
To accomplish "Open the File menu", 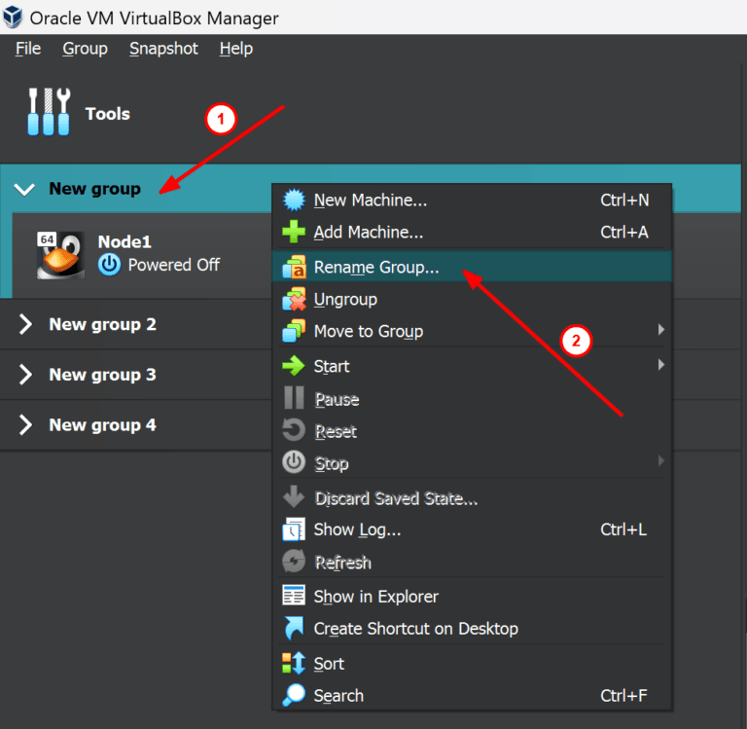I will (x=28, y=49).
